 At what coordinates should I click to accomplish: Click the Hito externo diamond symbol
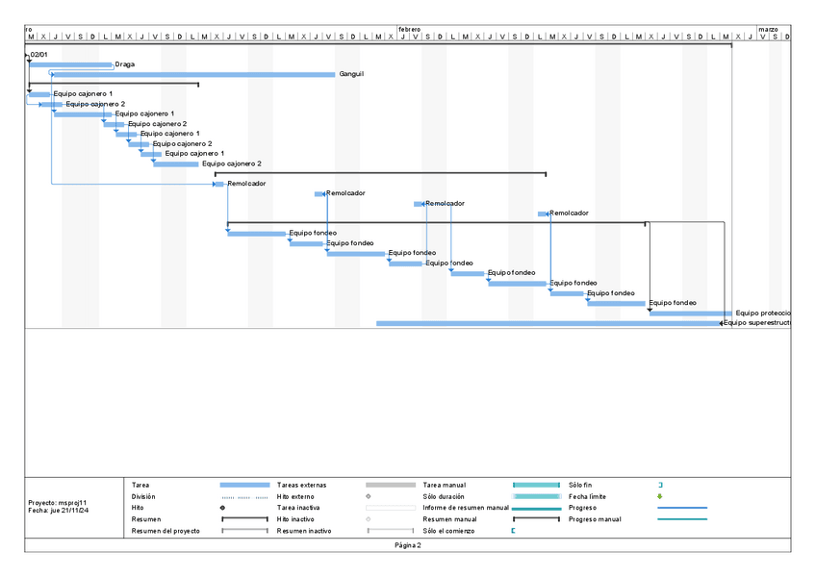click(x=368, y=496)
